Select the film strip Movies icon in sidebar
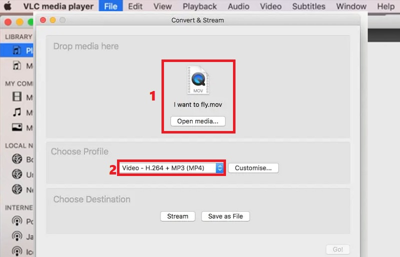The height and width of the screenshot is (257, 400). pos(17,96)
